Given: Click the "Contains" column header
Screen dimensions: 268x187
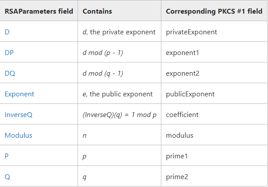Looking at the screenshot, I should pos(97,11).
